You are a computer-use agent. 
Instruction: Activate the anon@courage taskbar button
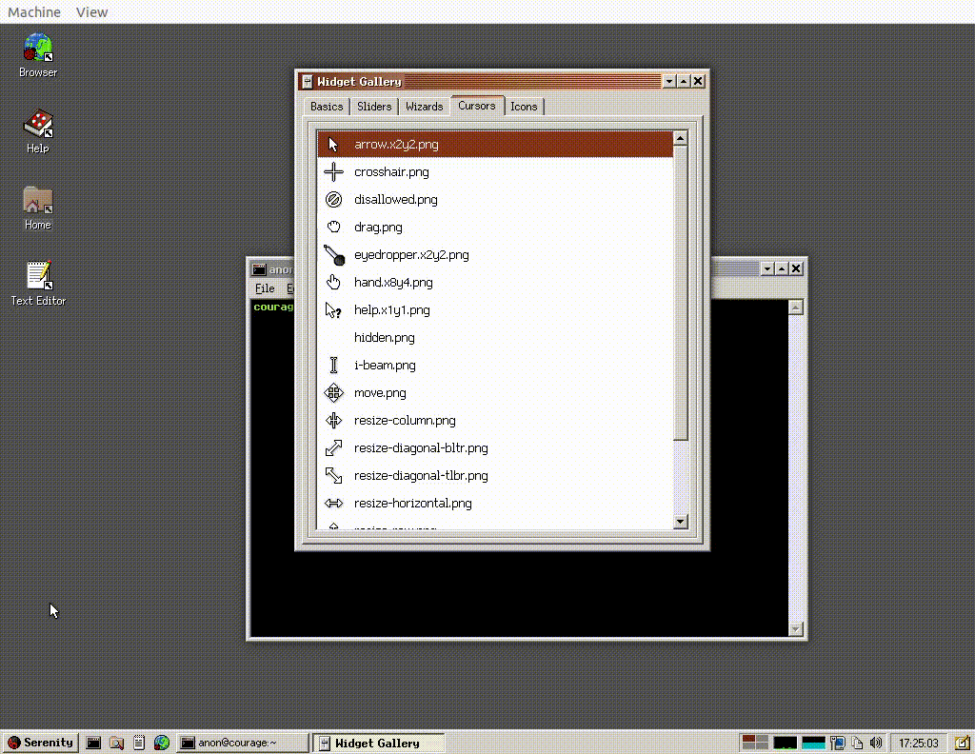coord(241,743)
